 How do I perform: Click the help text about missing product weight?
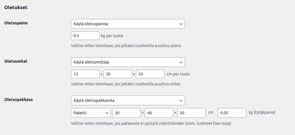(126, 45)
